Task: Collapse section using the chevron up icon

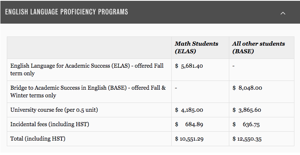Action: (283, 13)
